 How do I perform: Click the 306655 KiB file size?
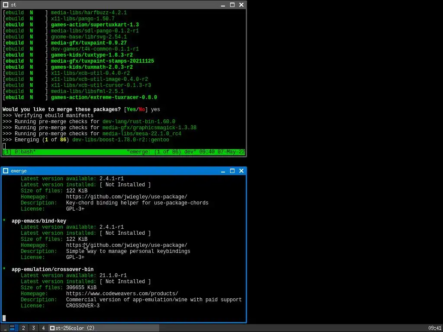coord(81,287)
